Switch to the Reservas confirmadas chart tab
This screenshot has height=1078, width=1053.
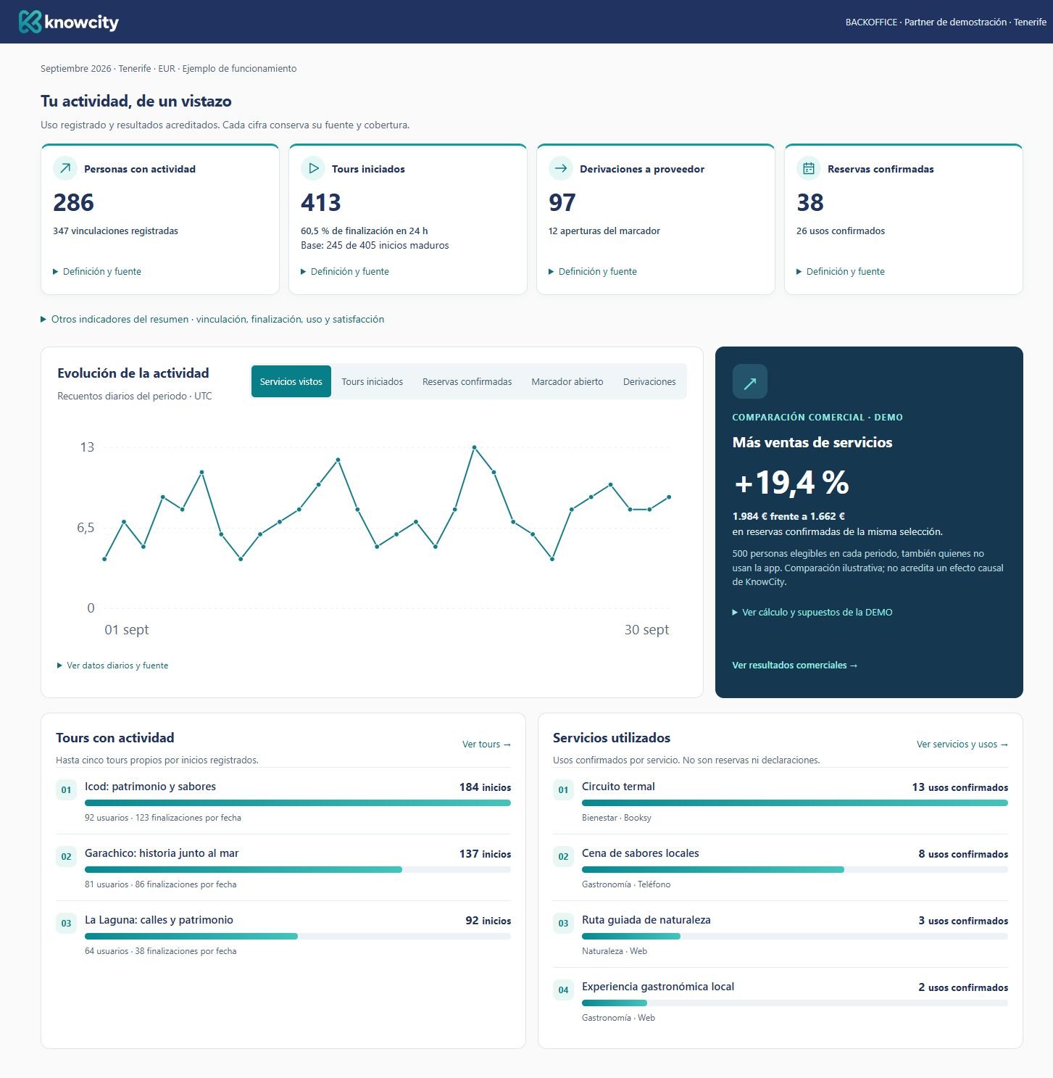pyautogui.click(x=467, y=381)
